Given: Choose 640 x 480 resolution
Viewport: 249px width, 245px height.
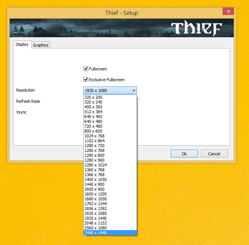Looking at the screenshot, I should [x=110, y=121].
